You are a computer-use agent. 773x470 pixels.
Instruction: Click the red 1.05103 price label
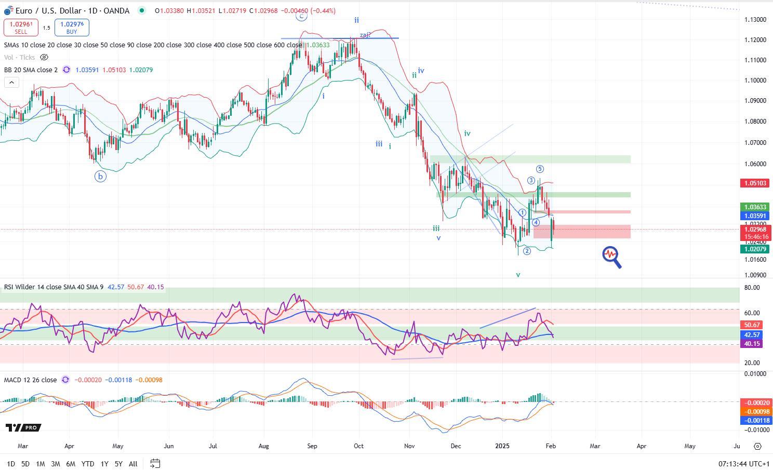(755, 183)
